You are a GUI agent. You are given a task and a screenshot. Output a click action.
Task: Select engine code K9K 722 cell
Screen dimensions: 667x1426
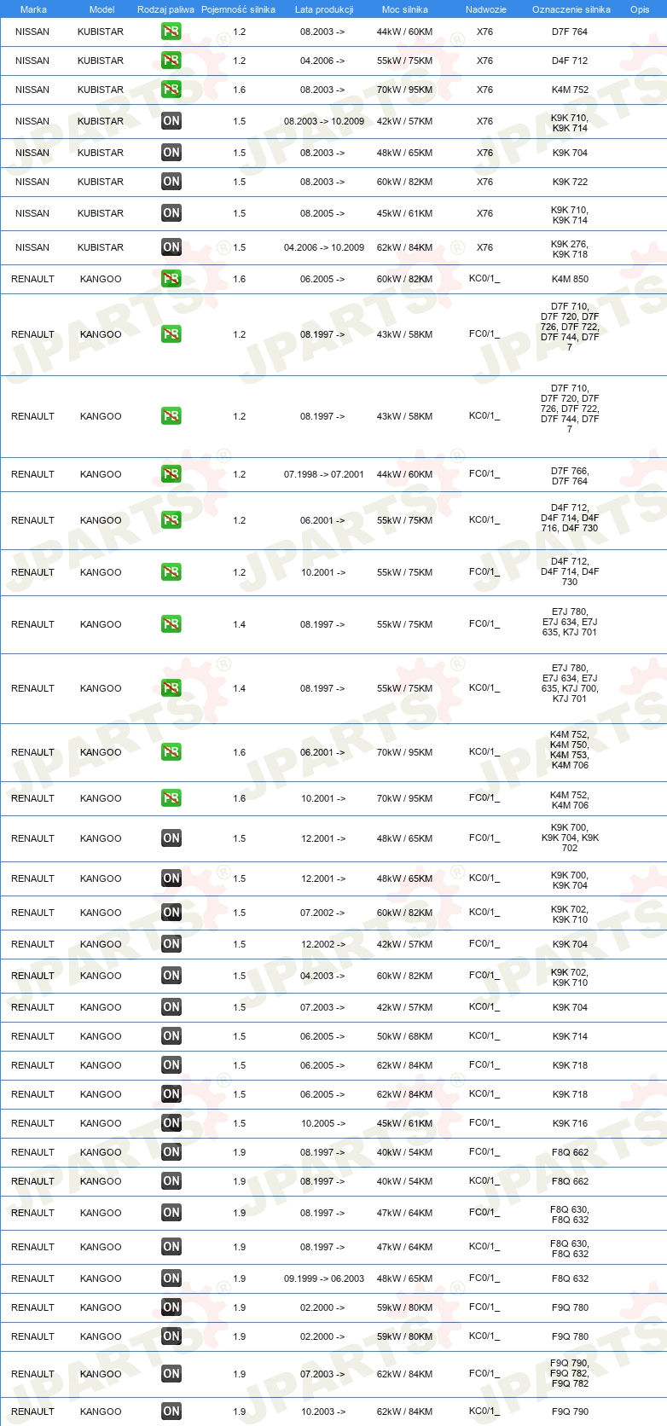(570, 182)
